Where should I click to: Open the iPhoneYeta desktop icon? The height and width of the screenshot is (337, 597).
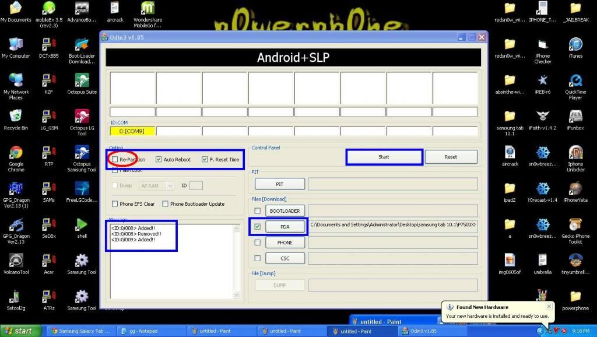[575, 192]
